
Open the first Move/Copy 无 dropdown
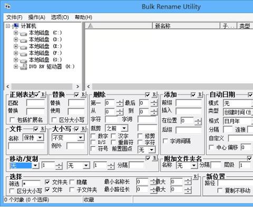35,165
